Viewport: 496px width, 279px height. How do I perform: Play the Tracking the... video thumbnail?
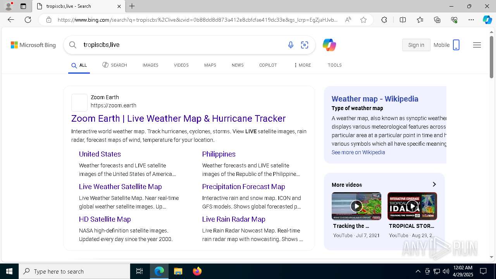tap(356, 206)
